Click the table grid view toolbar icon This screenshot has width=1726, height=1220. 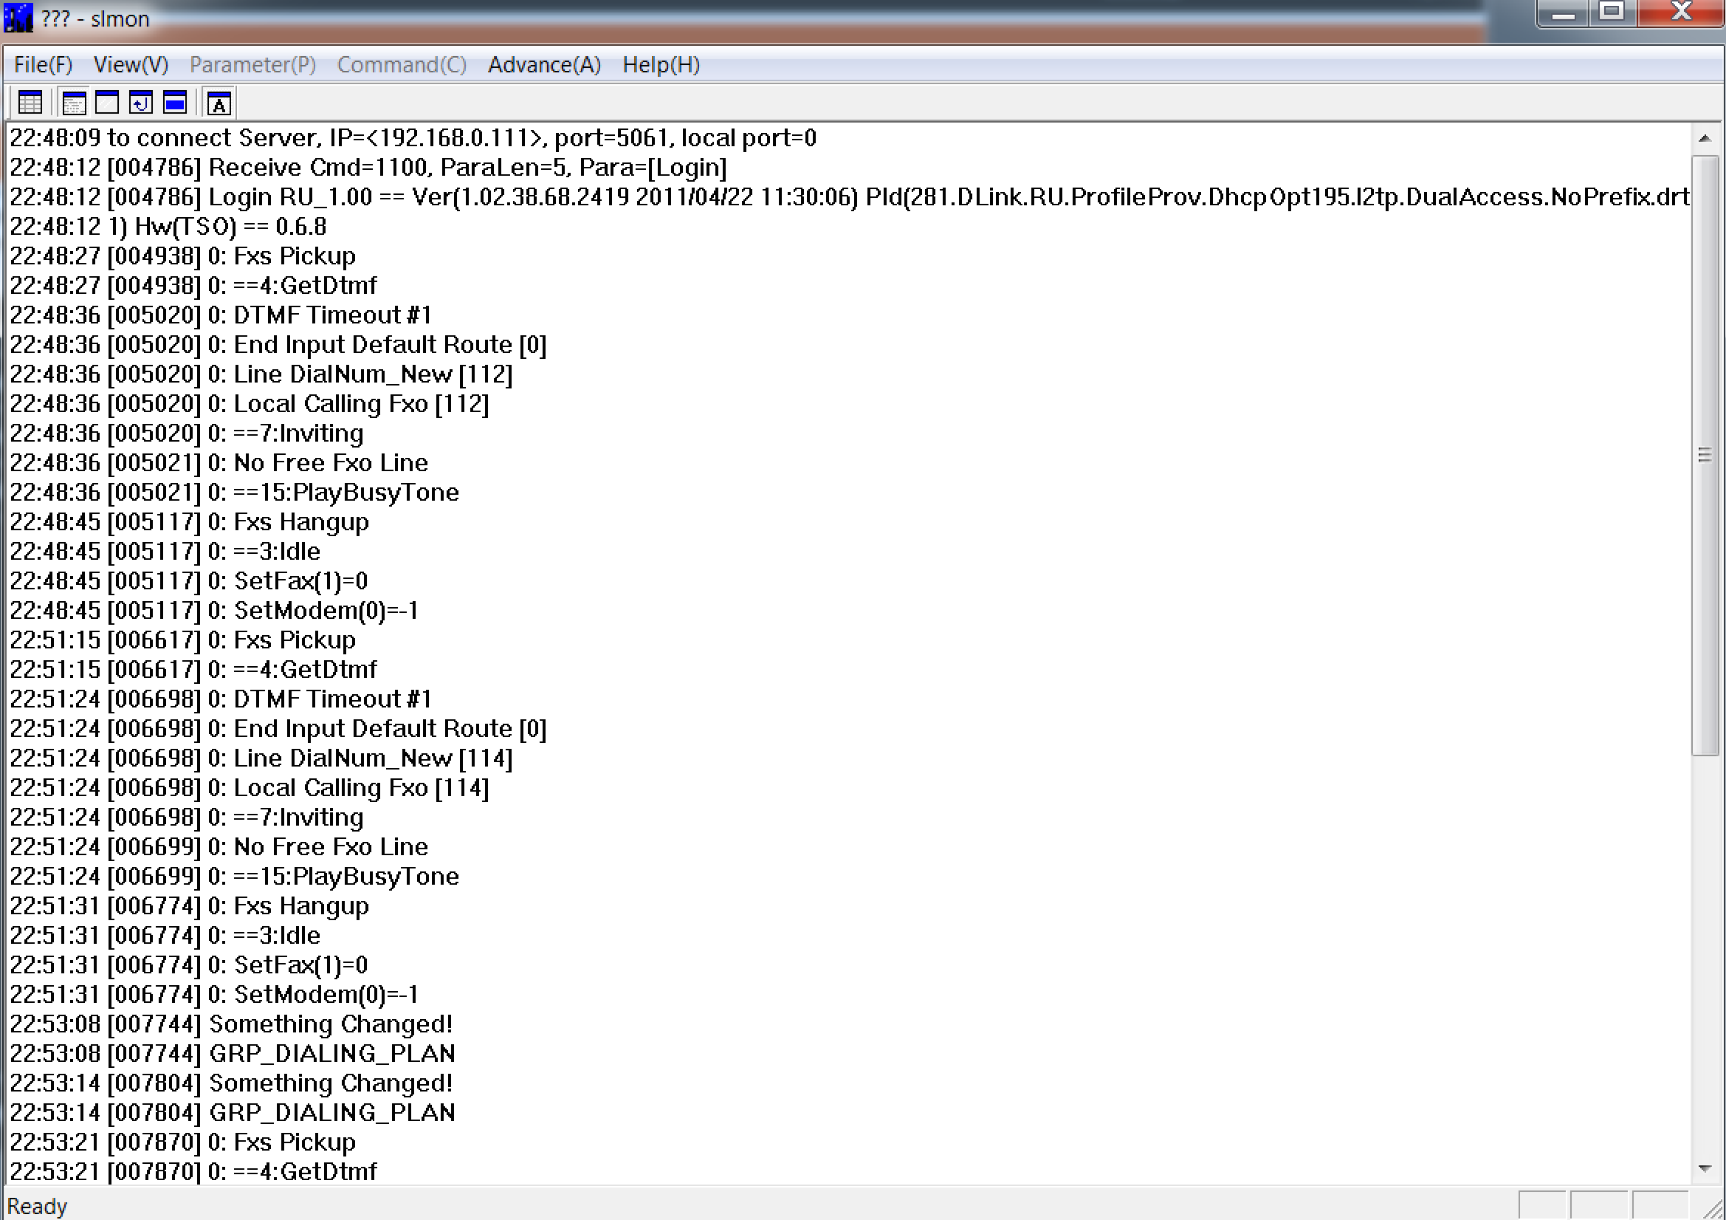click(30, 103)
